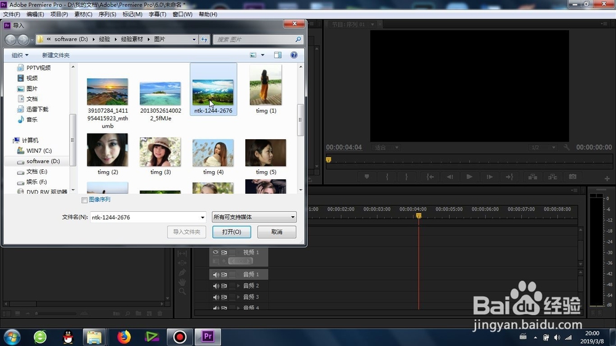Image resolution: width=616 pixels, height=346 pixels.
Task: Open 序列(S) menu
Action: (107, 14)
